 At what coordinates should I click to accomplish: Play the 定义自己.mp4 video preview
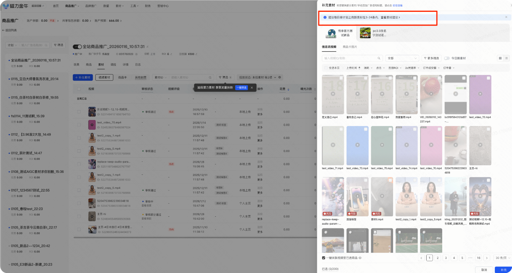click(x=333, y=94)
